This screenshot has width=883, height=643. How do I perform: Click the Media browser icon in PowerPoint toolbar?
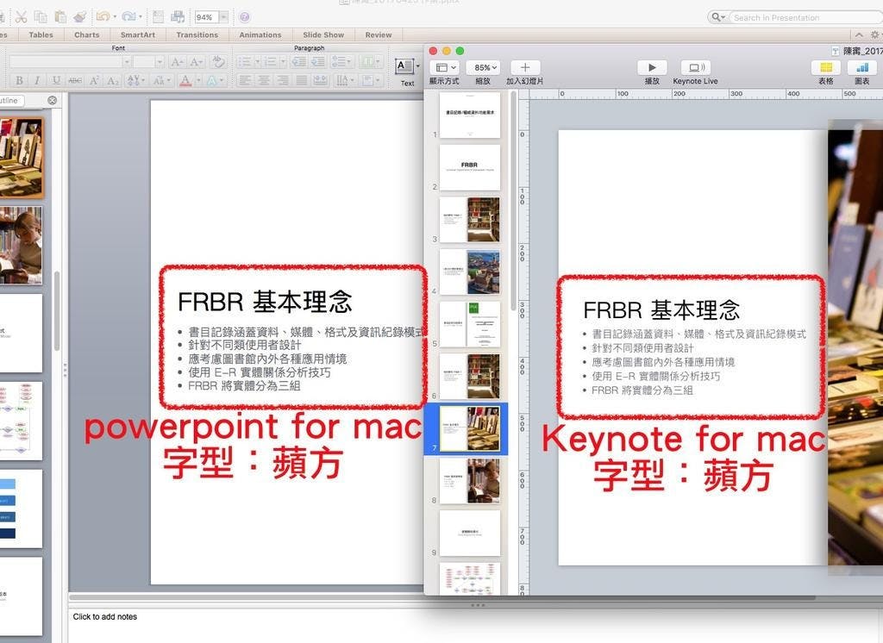(x=178, y=17)
